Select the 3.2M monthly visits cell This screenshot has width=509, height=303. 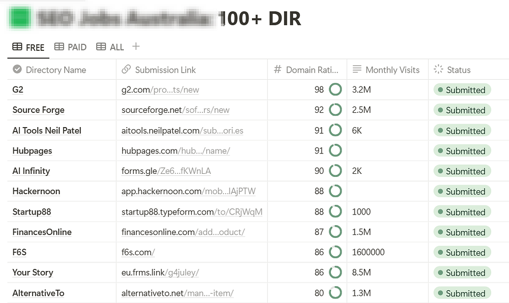pyautogui.click(x=387, y=90)
